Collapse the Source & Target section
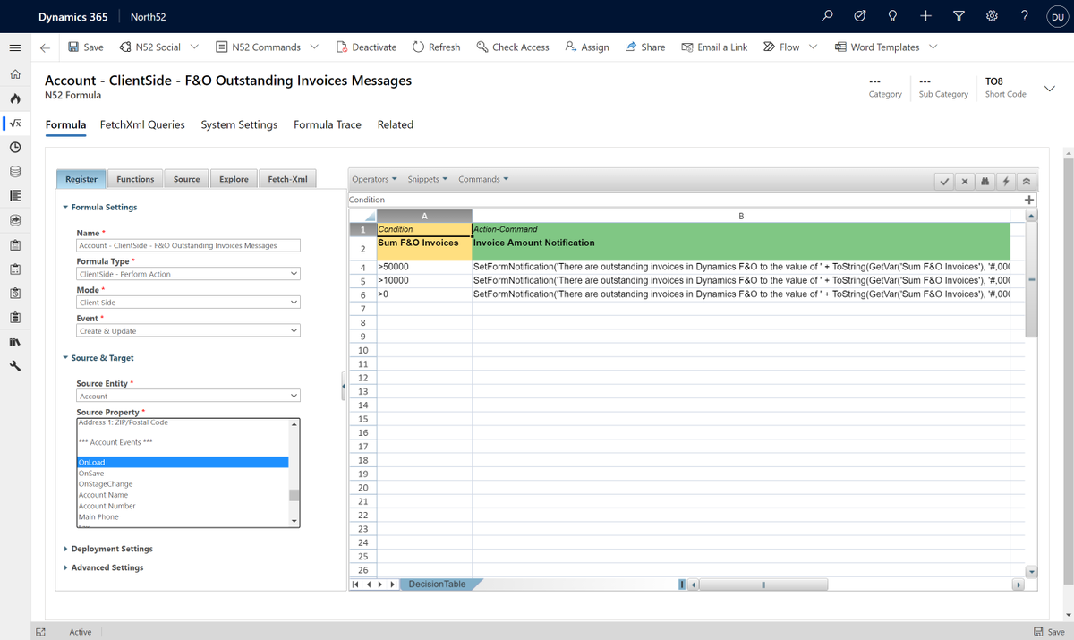 (98, 358)
